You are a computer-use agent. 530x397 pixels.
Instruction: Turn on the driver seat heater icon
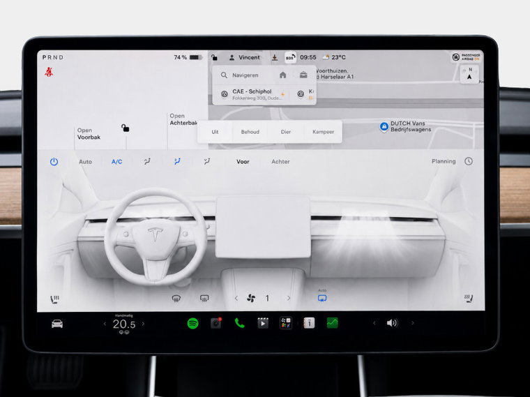tap(55, 299)
